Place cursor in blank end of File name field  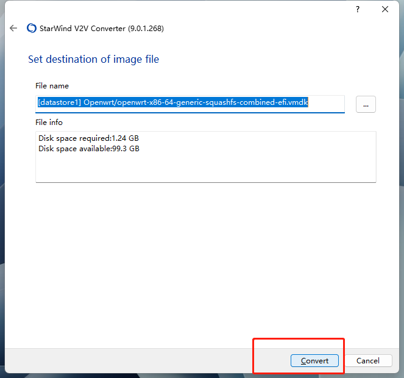click(x=328, y=103)
